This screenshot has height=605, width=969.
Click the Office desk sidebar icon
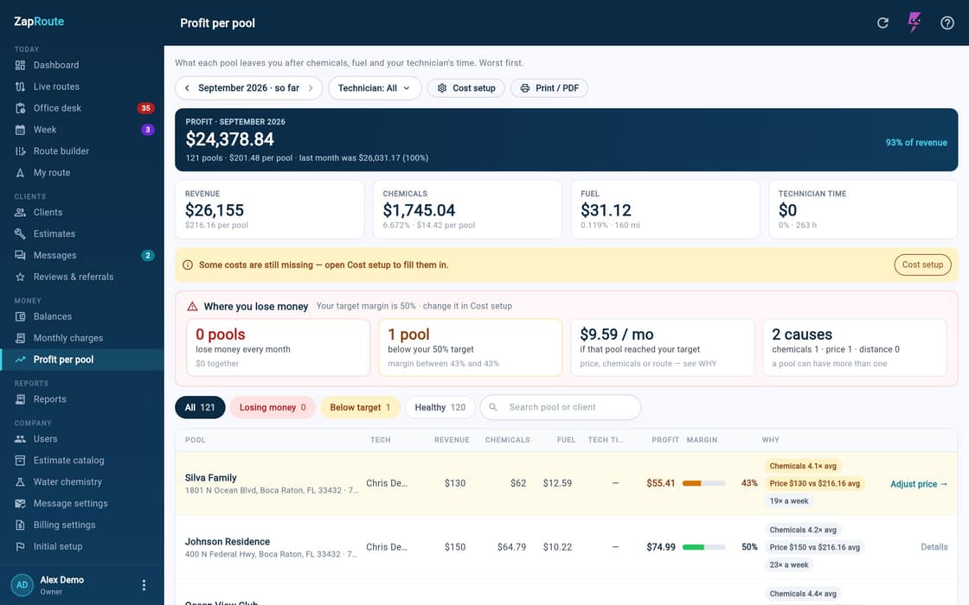pyautogui.click(x=21, y=108)
